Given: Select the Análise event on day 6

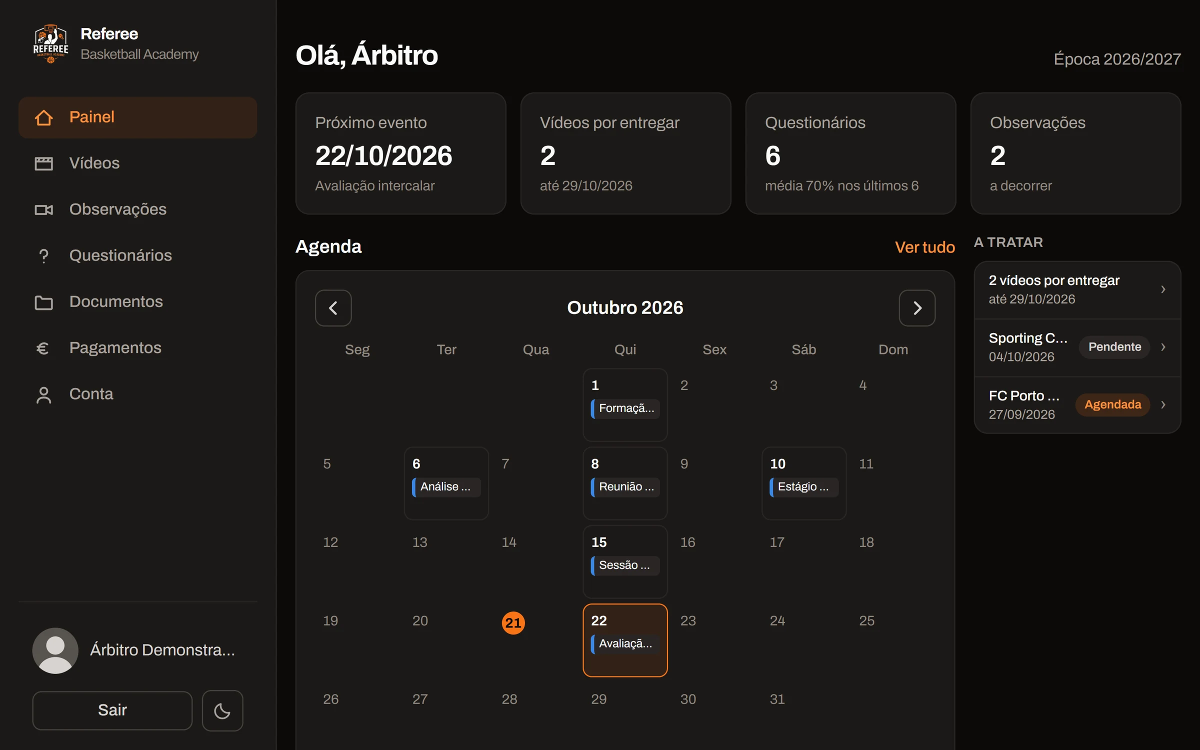Looking at the screenshot, I should [446, 487].
